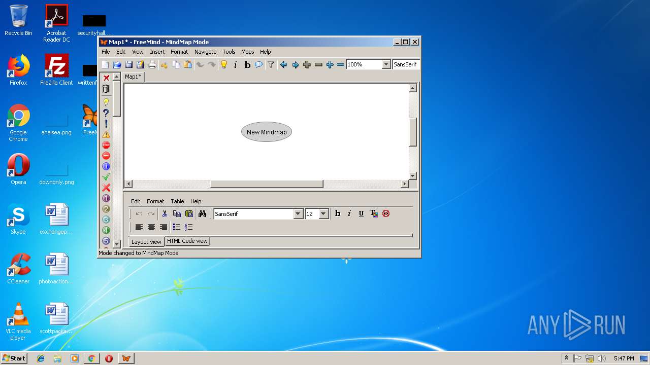Click the Save As toolbar icon
Screen dimensions: 650x365
click(140, 64)
